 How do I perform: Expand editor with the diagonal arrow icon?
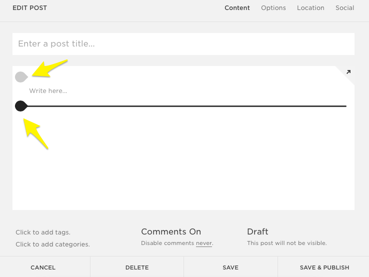pyautogui.click(x=348, y=72)
